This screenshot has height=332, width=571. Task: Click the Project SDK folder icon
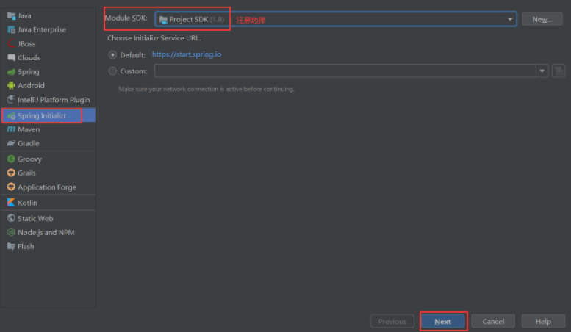163,20
